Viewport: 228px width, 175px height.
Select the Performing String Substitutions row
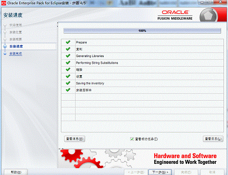(142, 63)
